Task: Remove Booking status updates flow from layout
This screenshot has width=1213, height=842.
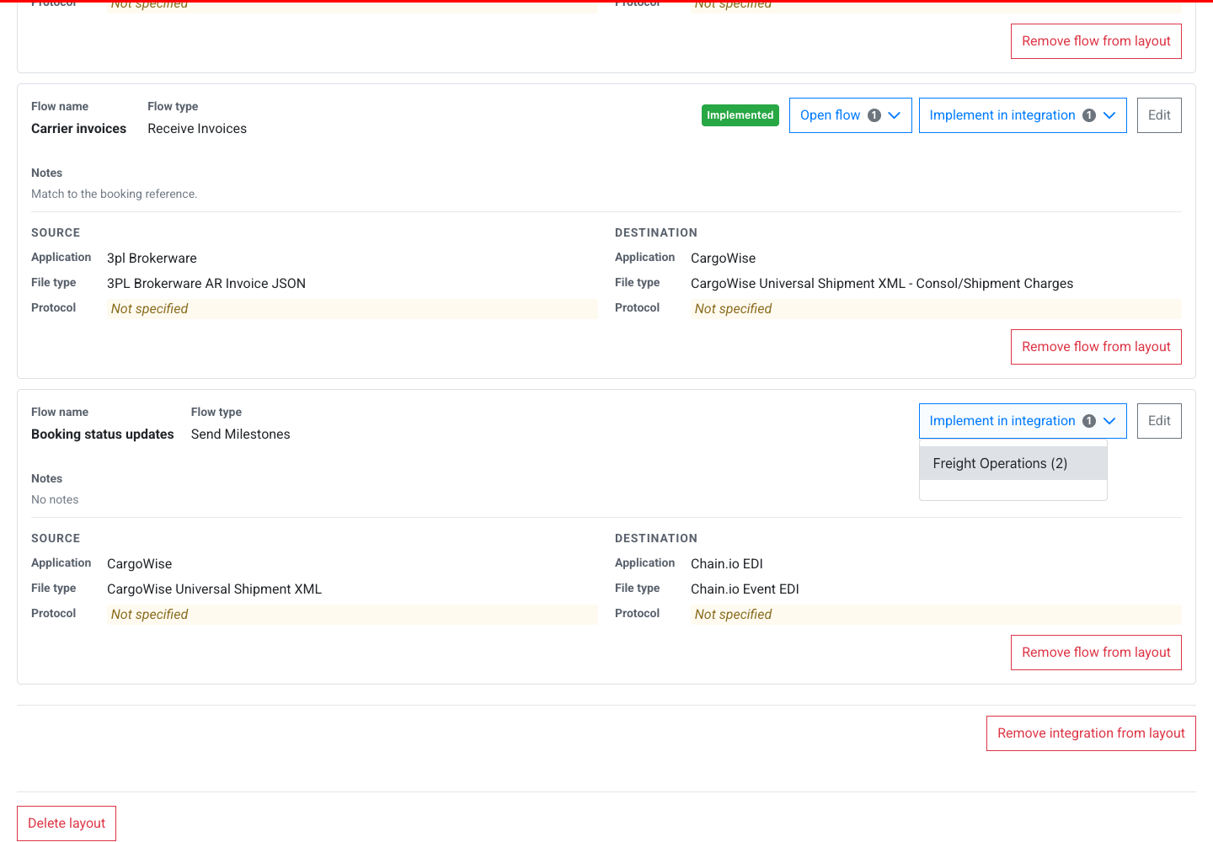Action: pos(1096,653)
